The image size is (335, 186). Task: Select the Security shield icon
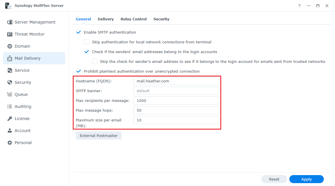[x=10, y=82]
